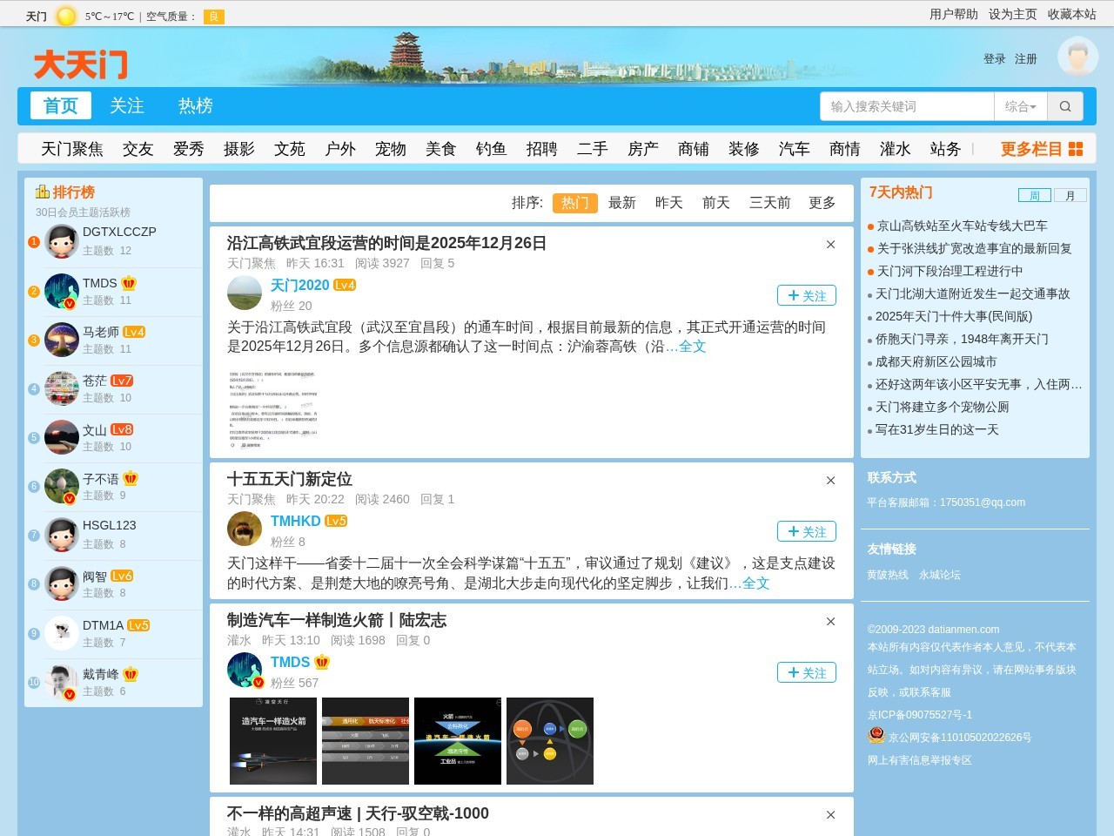
Task: Switch the 7天内热门 panel to 月 view
Action: point(1070,195)
